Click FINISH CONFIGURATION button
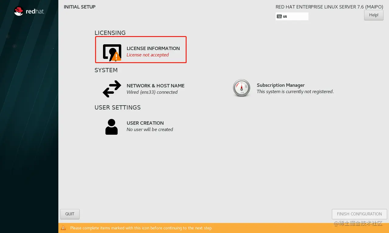 pos(360,214)
